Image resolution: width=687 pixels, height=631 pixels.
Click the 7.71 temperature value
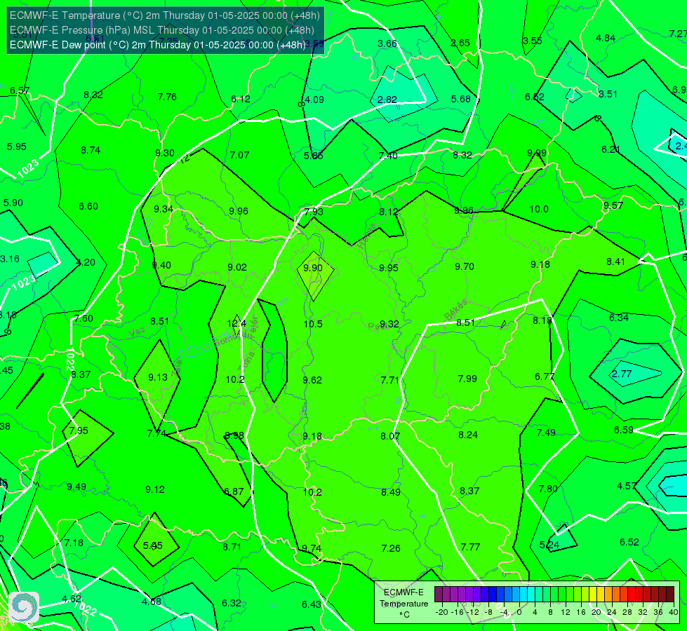coord(390,380)
